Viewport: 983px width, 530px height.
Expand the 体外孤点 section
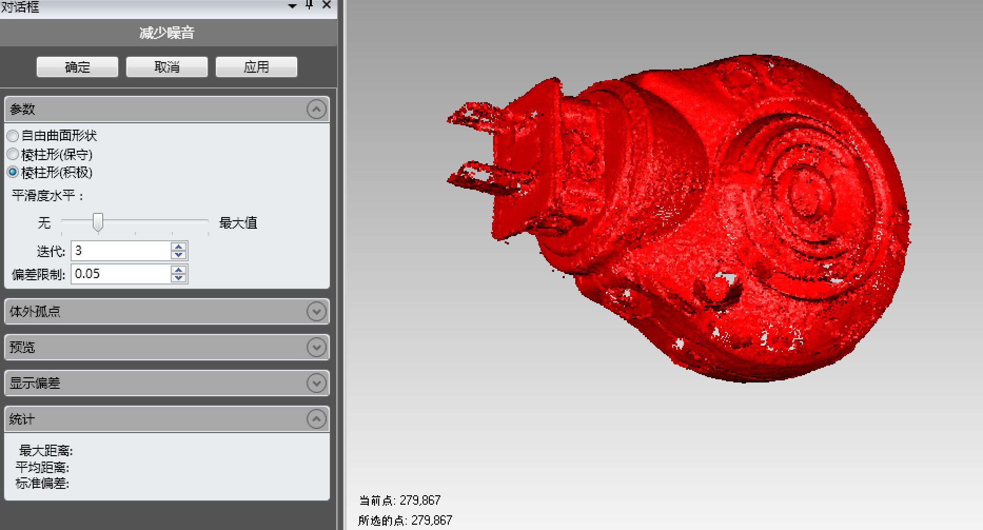point(316,311)
